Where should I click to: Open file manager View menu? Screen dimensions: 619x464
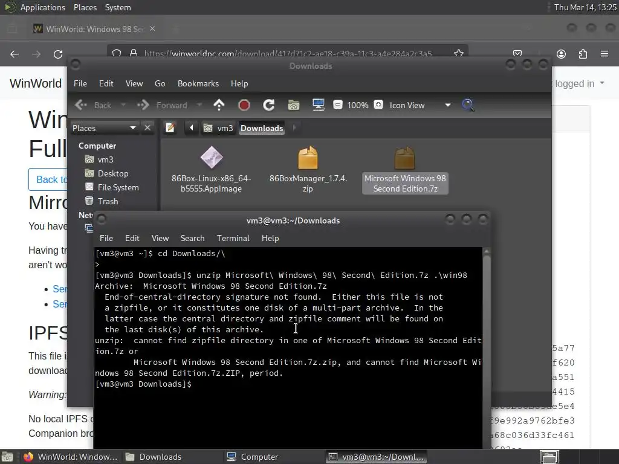click(134, 83)
